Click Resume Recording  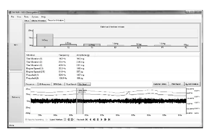34,120
